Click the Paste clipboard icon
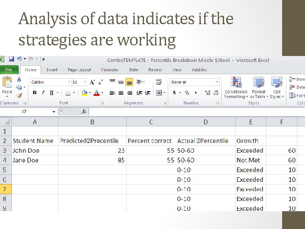Image resolution: width=305 pixels, height=229 pixels. [x=7, y=82]
